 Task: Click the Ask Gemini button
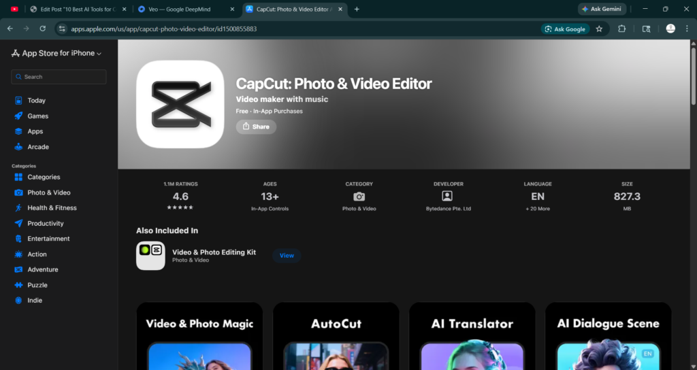[x=602, y=10]
